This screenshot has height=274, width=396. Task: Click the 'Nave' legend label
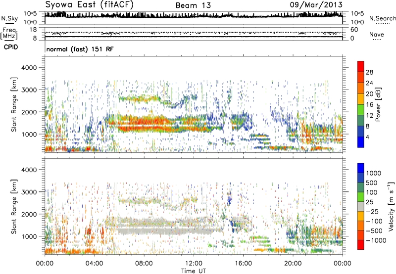click(x=377, y=35)
